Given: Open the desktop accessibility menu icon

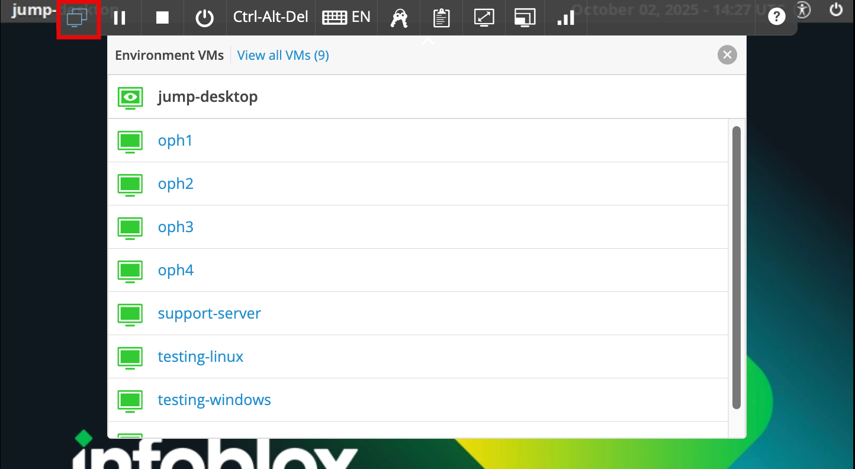Looking at the screenshot, I should pos(803,10).
